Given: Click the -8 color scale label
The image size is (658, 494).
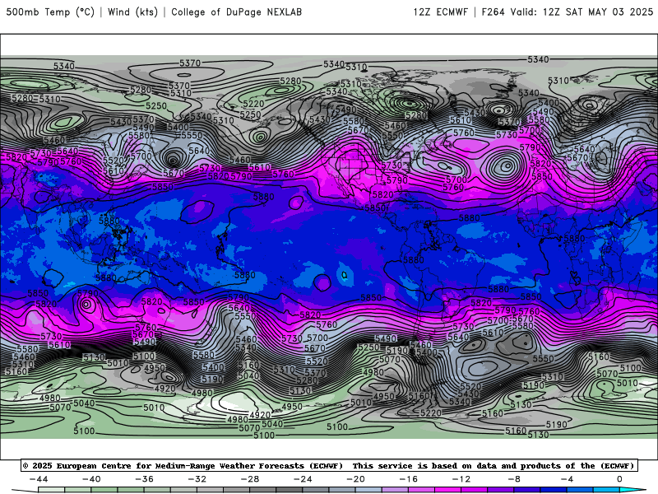Looking at the screenshot, I should [514, 479].
